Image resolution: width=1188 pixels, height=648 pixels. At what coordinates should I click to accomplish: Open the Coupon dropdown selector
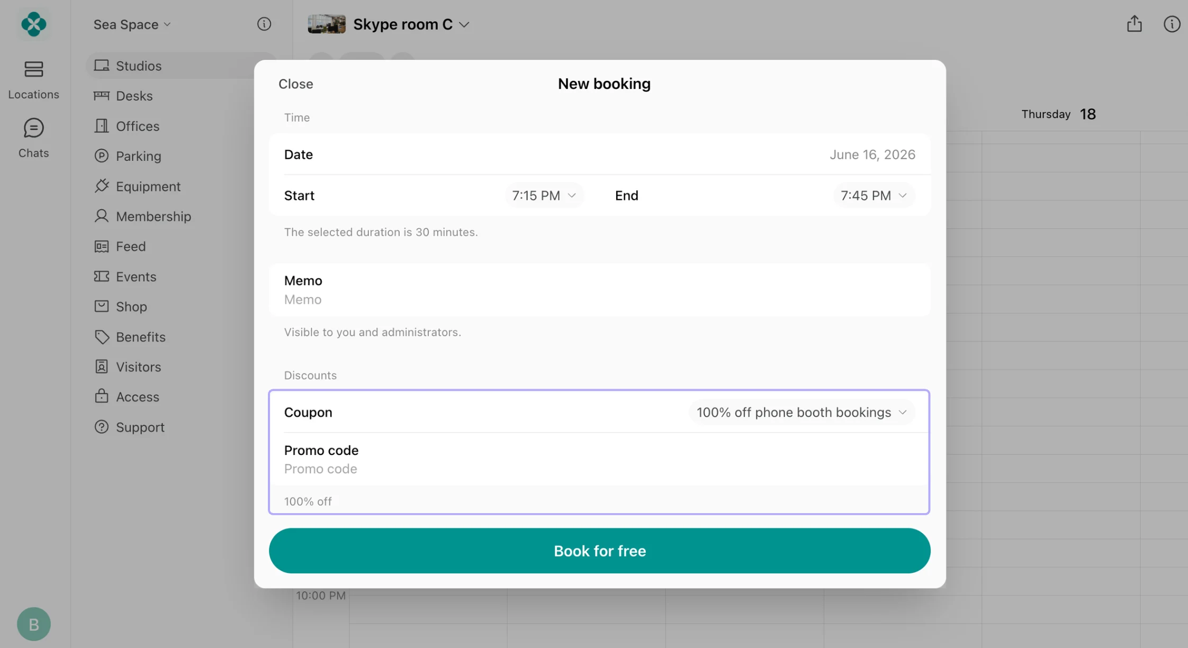[x=802, y=413]
